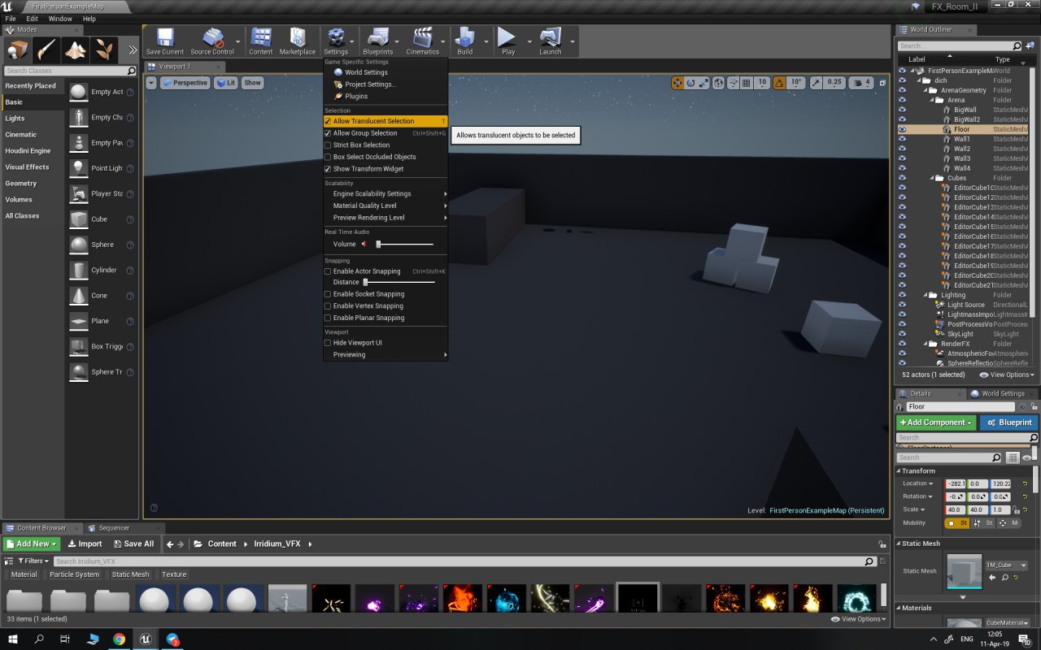The image size is (1041, 650).
Task: Switch to the Paint mode brush icon
Action: (x=46, y=50)
